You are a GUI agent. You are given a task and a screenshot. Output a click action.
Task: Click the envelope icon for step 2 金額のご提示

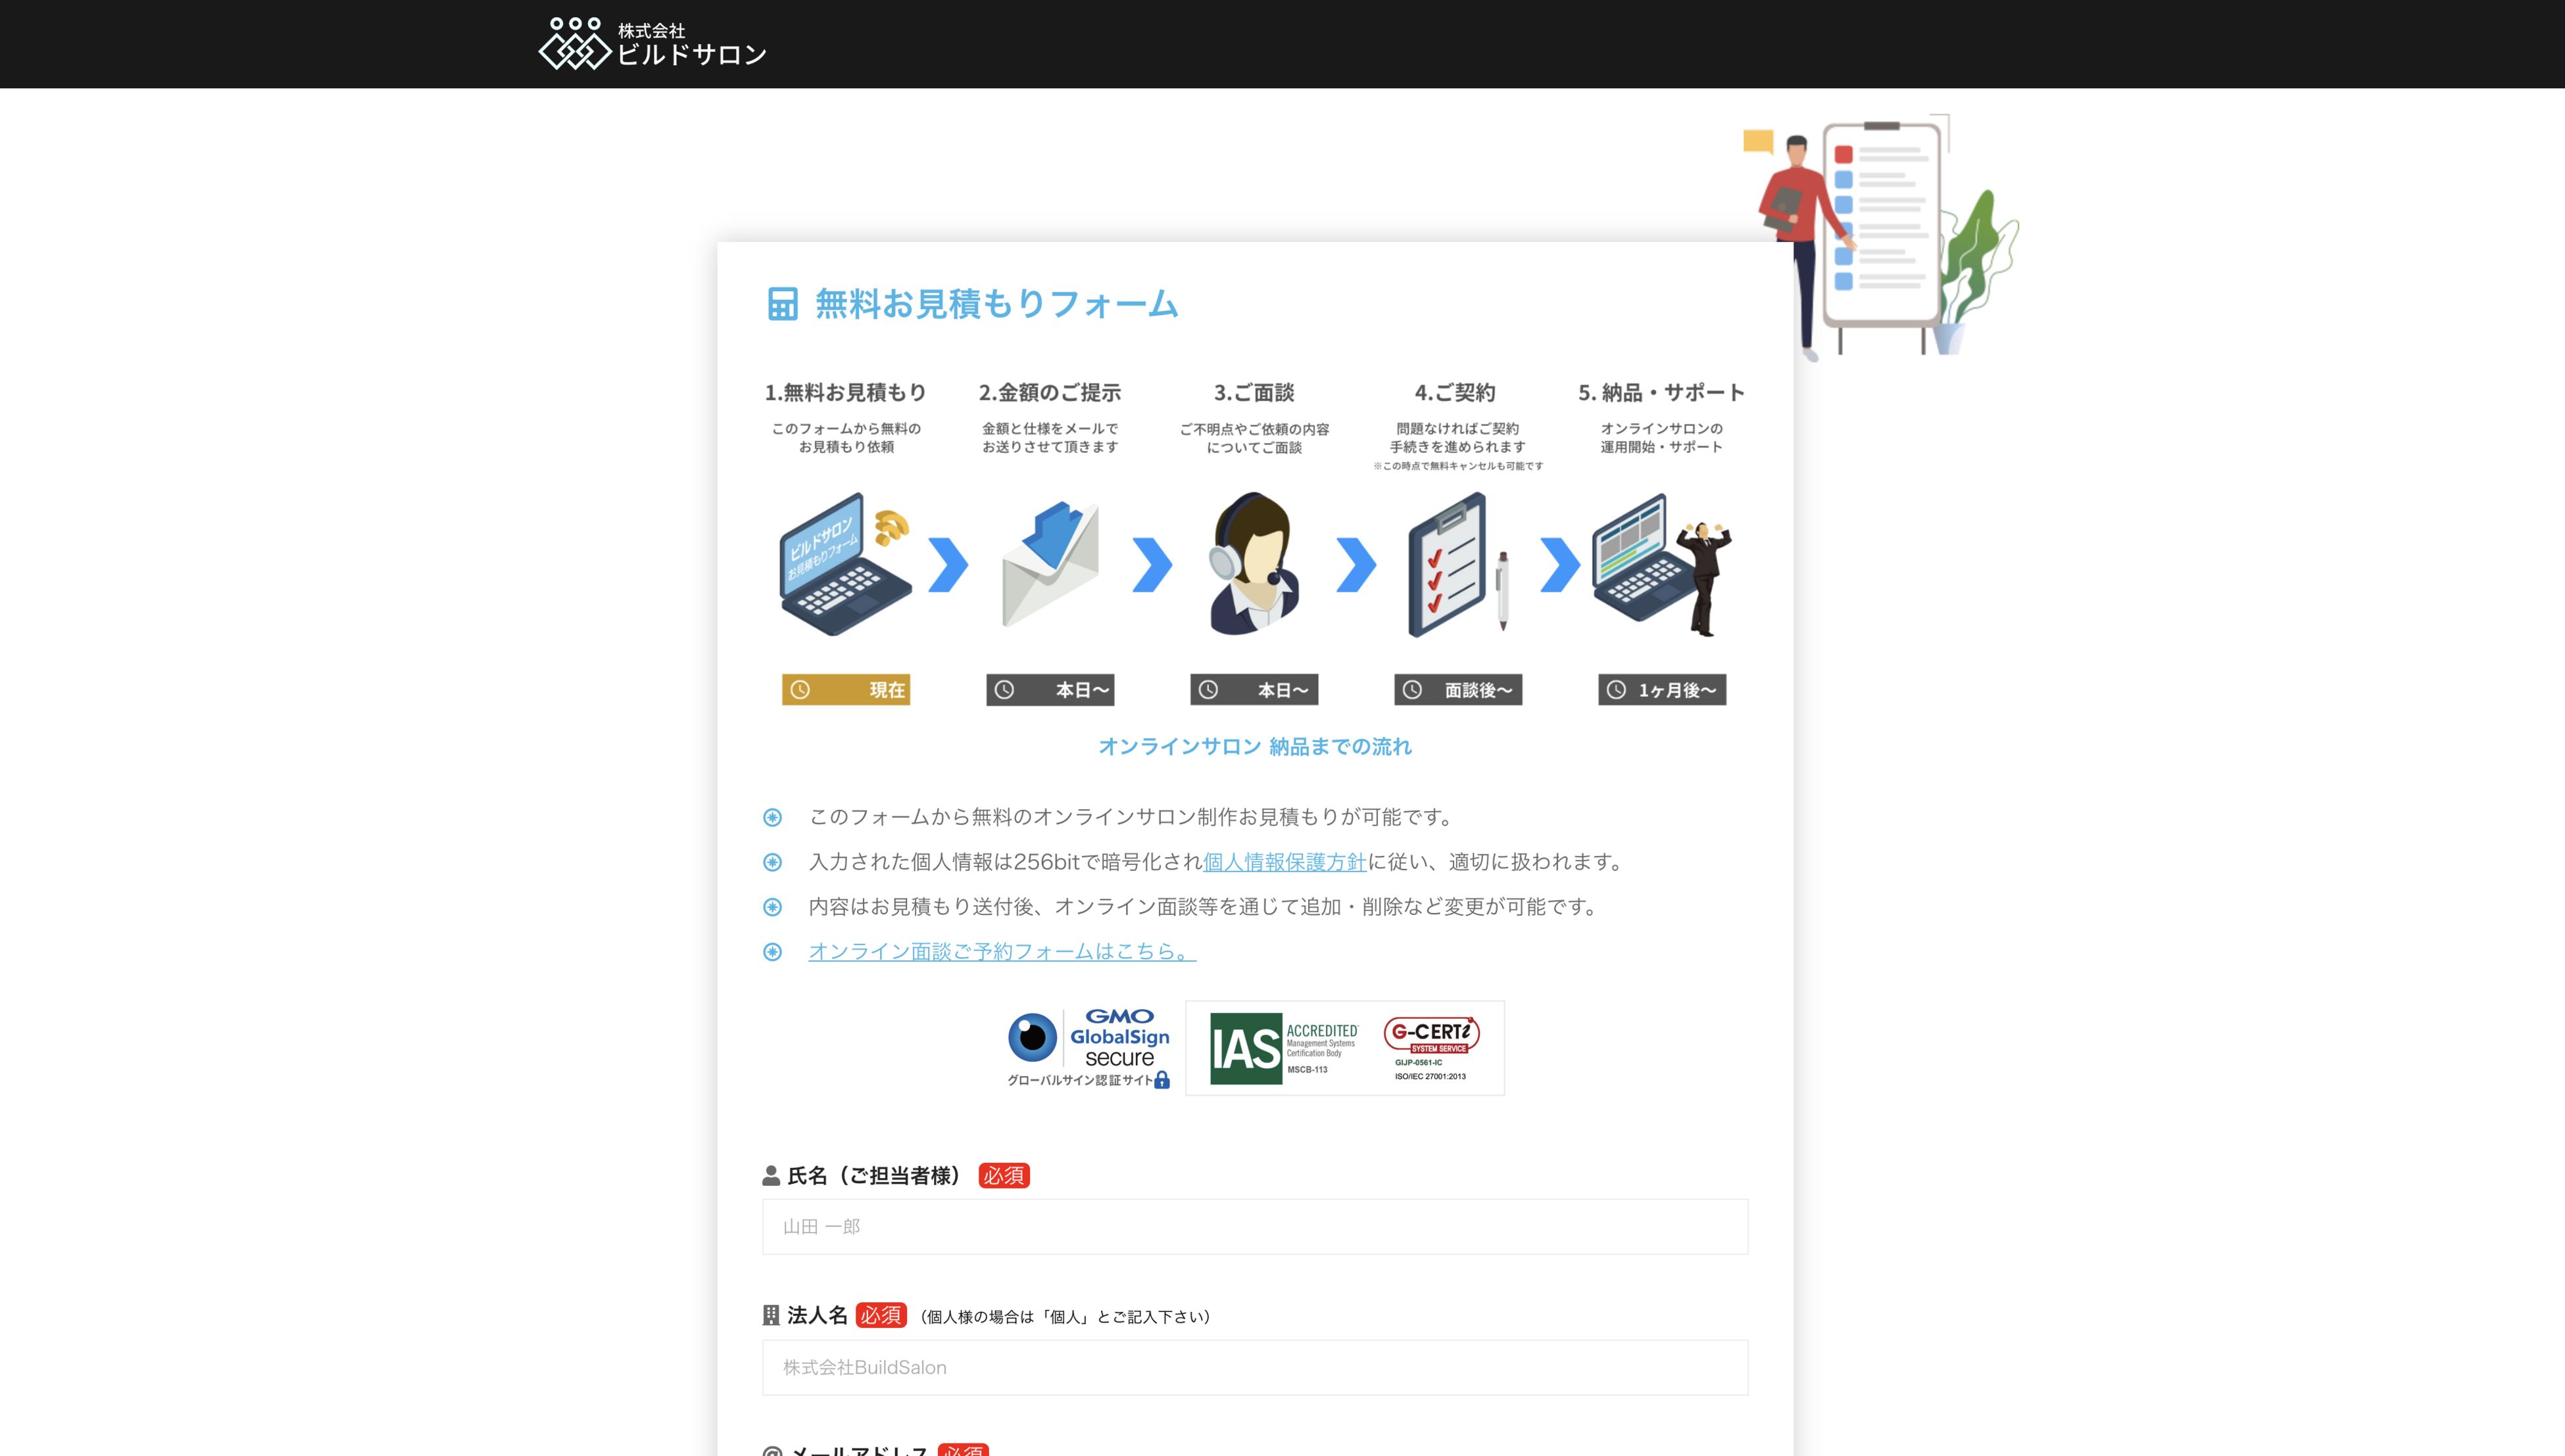[x=1050, y=565]
